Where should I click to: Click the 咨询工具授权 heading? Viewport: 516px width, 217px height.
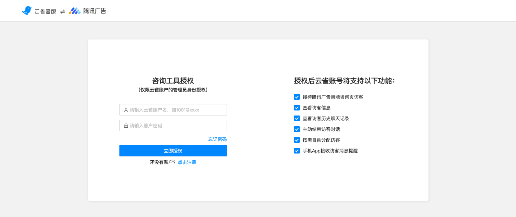tap(173, 81)
